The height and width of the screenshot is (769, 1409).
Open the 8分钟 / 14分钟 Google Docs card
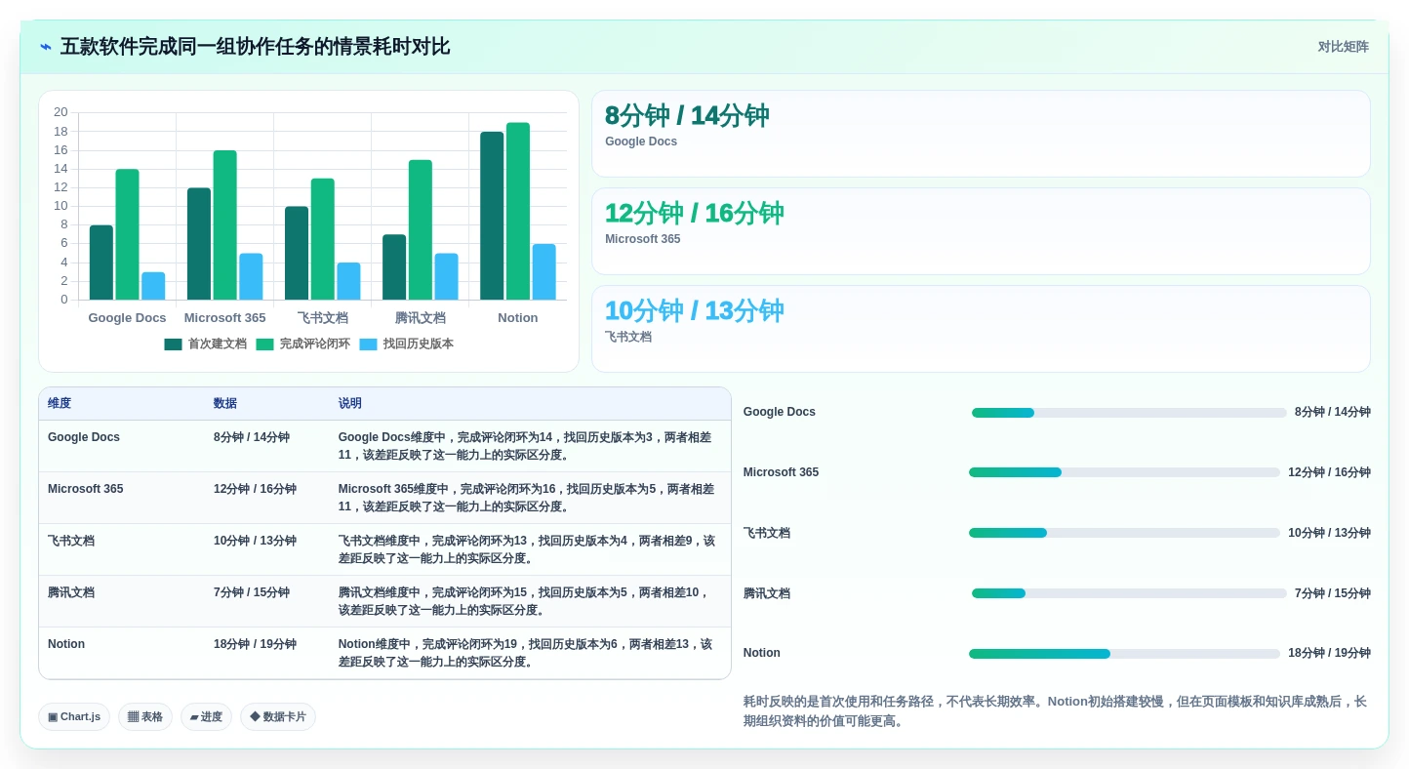[x=981, y=134]
